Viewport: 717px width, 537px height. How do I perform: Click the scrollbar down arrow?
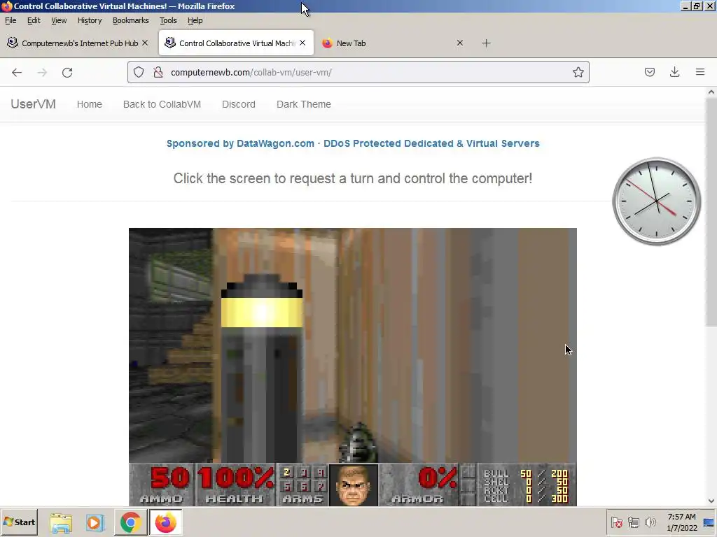pos(711,501)
